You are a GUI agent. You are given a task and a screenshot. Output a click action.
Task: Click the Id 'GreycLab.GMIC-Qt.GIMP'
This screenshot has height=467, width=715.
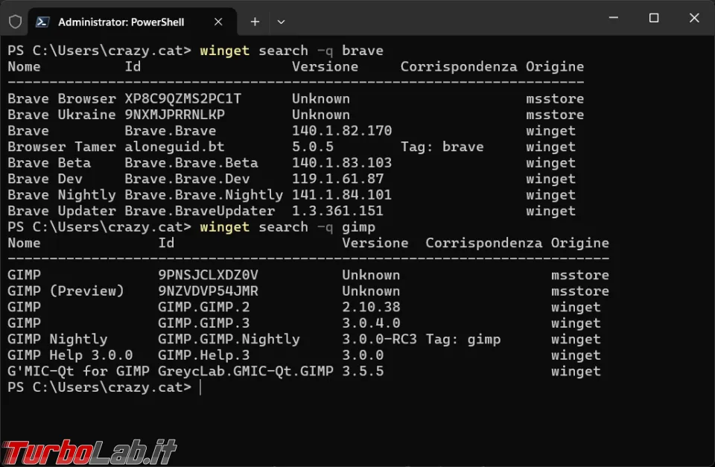245,371
